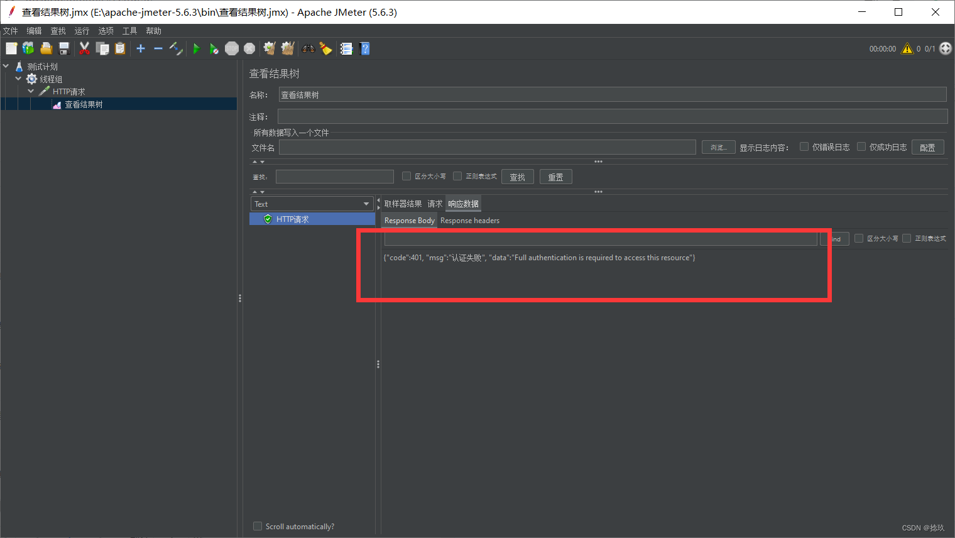Open the 查找 menu in the menu bar
Screen dimensions: 955x538
click(x=58, y=31)
